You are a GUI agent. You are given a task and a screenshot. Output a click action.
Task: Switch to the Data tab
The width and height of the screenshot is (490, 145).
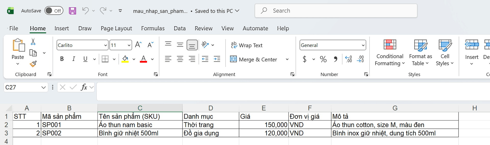pyautogui.click(x=180, y=28)
